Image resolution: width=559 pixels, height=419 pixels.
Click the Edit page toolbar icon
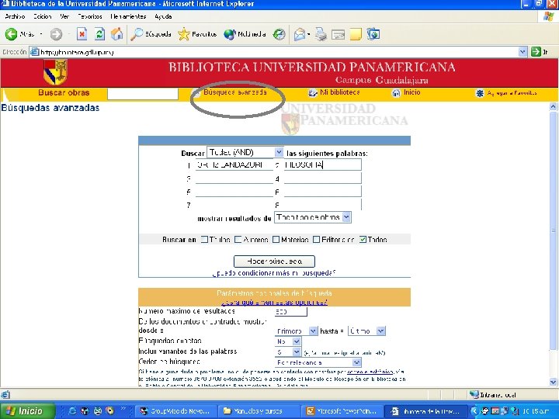pos(338,34)
